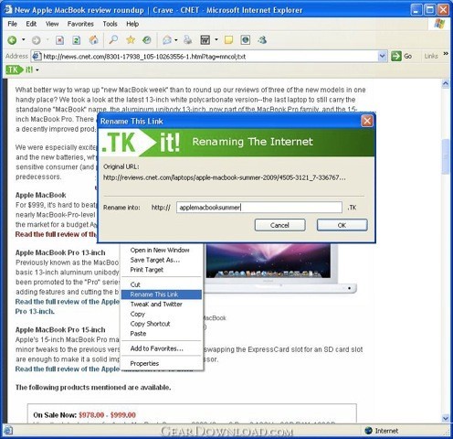
Task: Select Cut in context menu
Action: [162, 284]
